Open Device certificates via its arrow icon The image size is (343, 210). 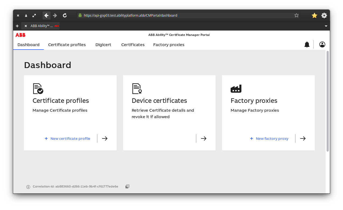click(204, 138)
